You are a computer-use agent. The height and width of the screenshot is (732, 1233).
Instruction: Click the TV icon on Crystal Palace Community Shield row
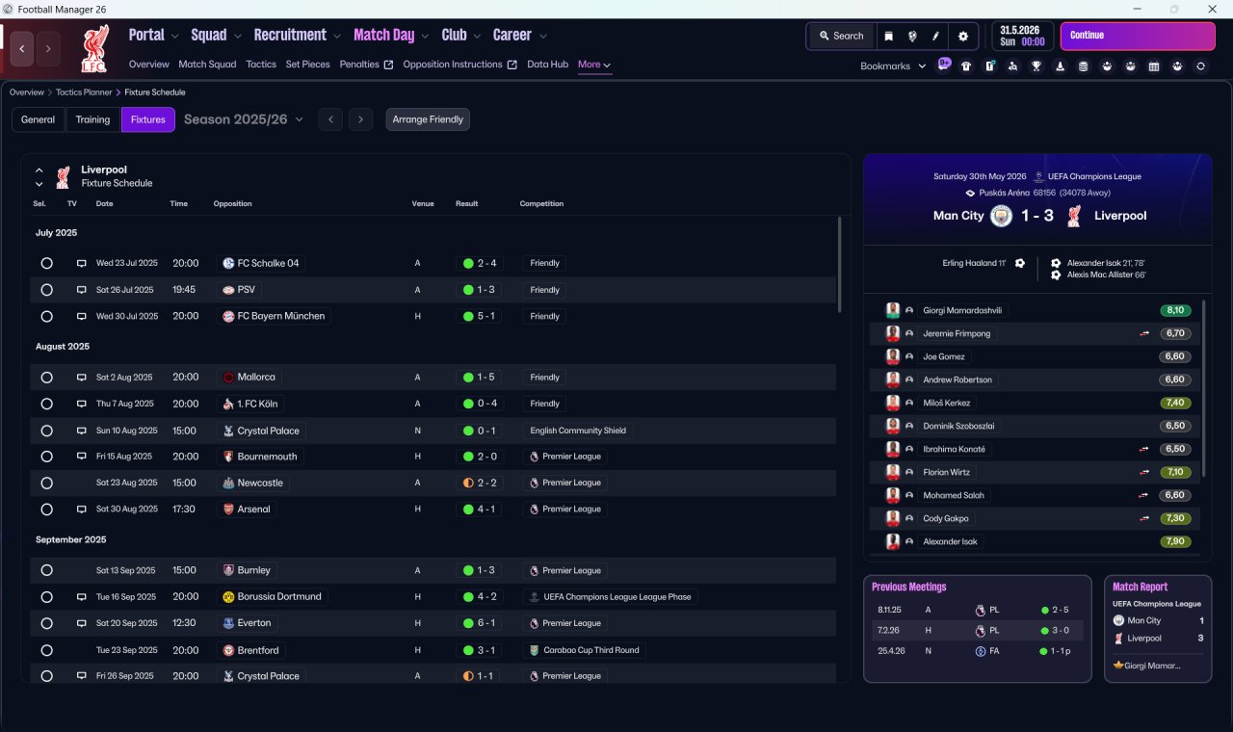pyautogui.click(x=82, y=431)
